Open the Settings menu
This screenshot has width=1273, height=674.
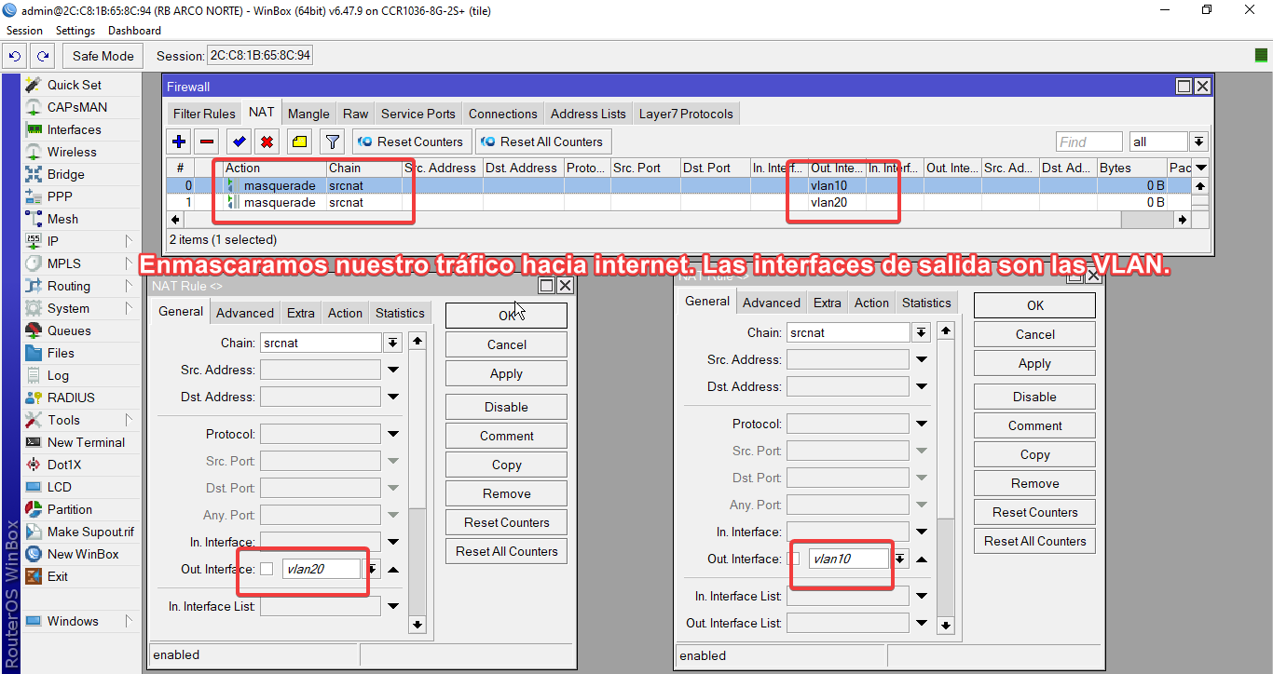75,31
